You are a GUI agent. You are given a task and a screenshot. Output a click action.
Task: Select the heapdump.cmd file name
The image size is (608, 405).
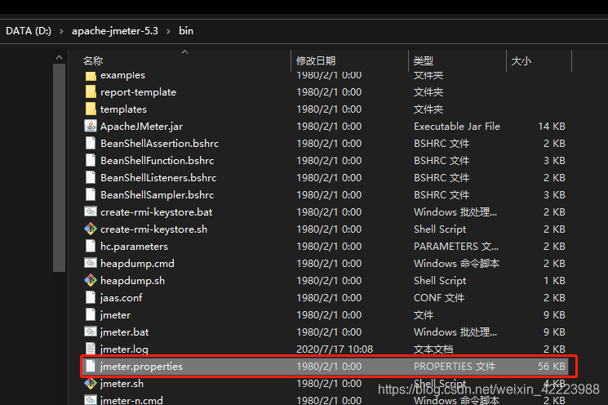(137, 264)
